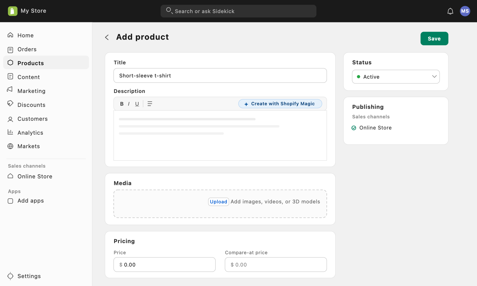The width and height of the screenshot is (477, 286).
Task: Click the Online Store green check icon
Action: [x=354, y=128]
